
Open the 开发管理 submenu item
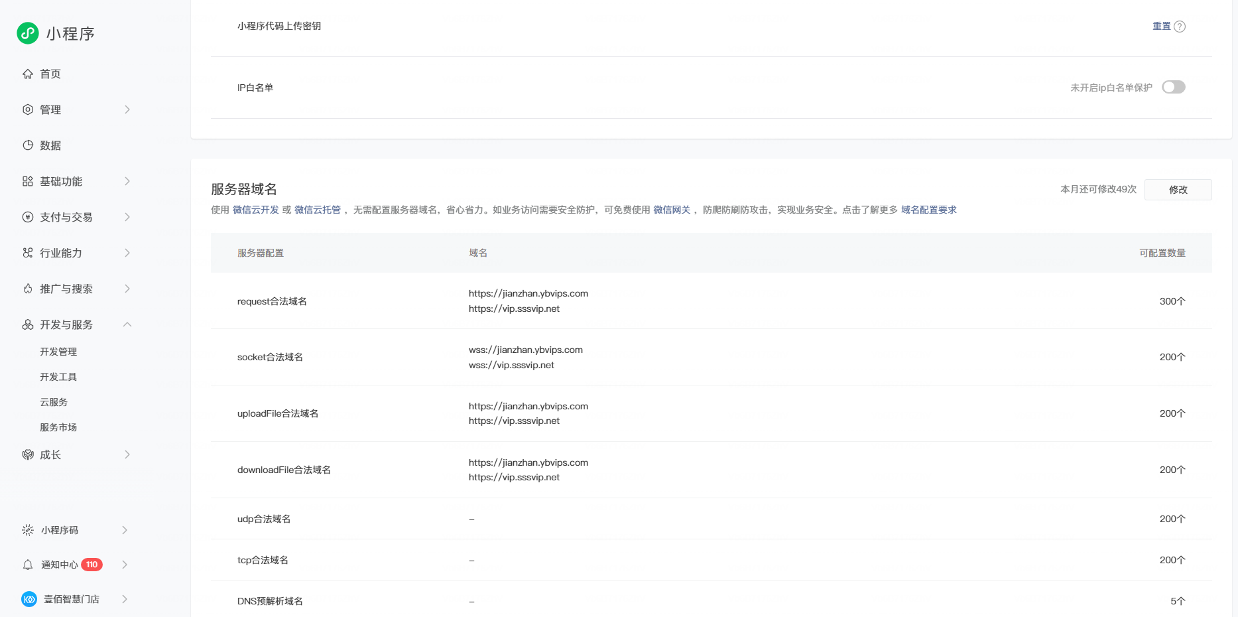(x=58, y=352)
